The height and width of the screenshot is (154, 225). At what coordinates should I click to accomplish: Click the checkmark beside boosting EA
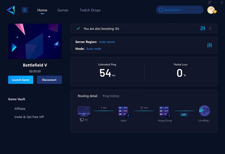click(x=78, y=28)
